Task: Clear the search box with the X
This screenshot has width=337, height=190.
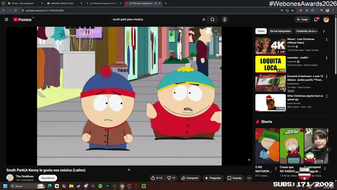Action: 204,20
